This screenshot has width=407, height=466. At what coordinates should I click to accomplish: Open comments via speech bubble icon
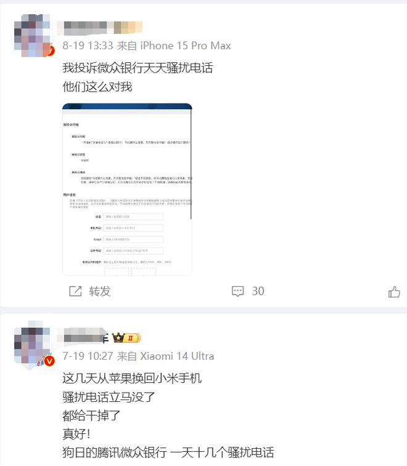click(238, 291)
